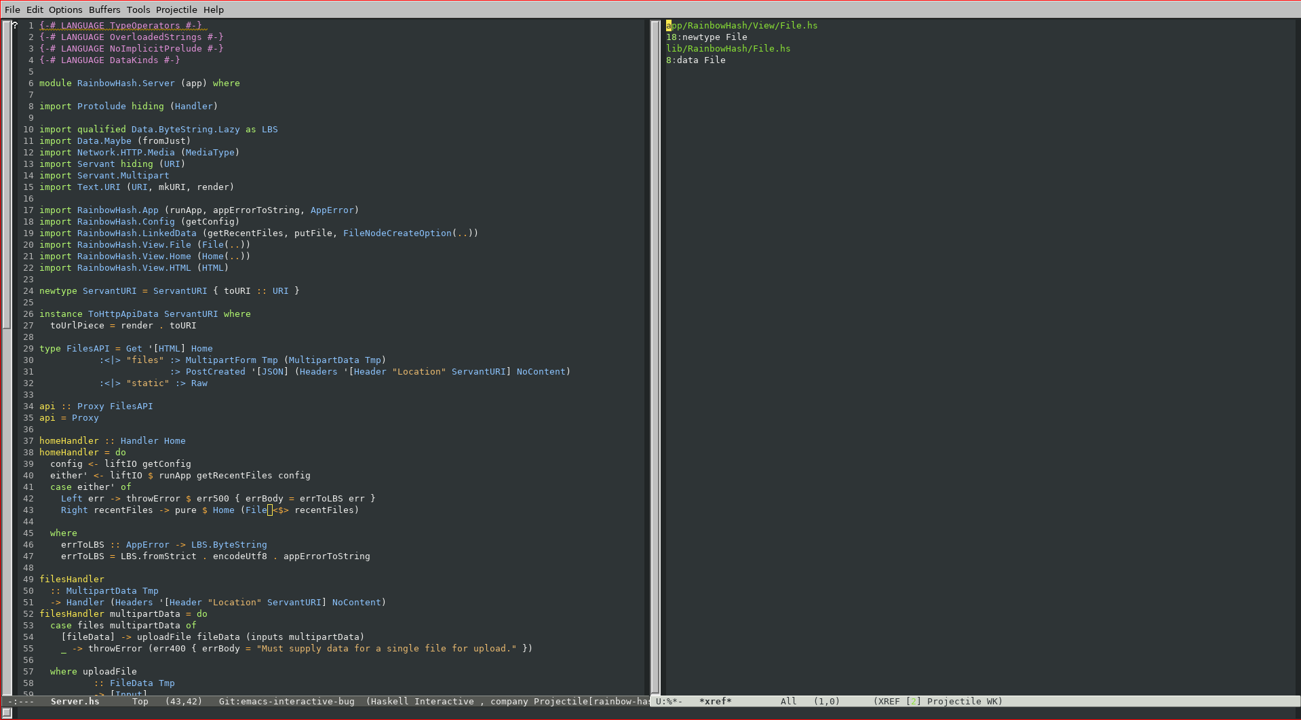Click '{-# LANGUAGE DataKinds #-}' pragma

click(x=109, y=60)
